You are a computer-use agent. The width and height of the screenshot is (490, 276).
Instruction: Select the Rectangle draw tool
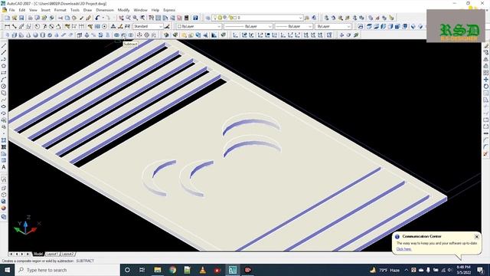click(x=4, y=73)
